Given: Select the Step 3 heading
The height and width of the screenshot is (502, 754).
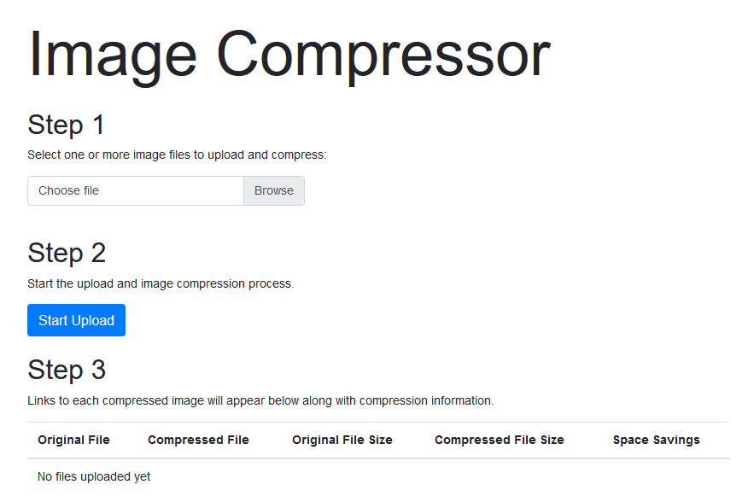Looking at the screenshot, I should [x=66, y=370].
